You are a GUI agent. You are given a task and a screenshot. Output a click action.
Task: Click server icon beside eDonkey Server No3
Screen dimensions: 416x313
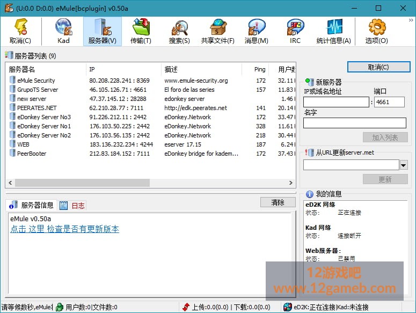click(x=12, y=117)
